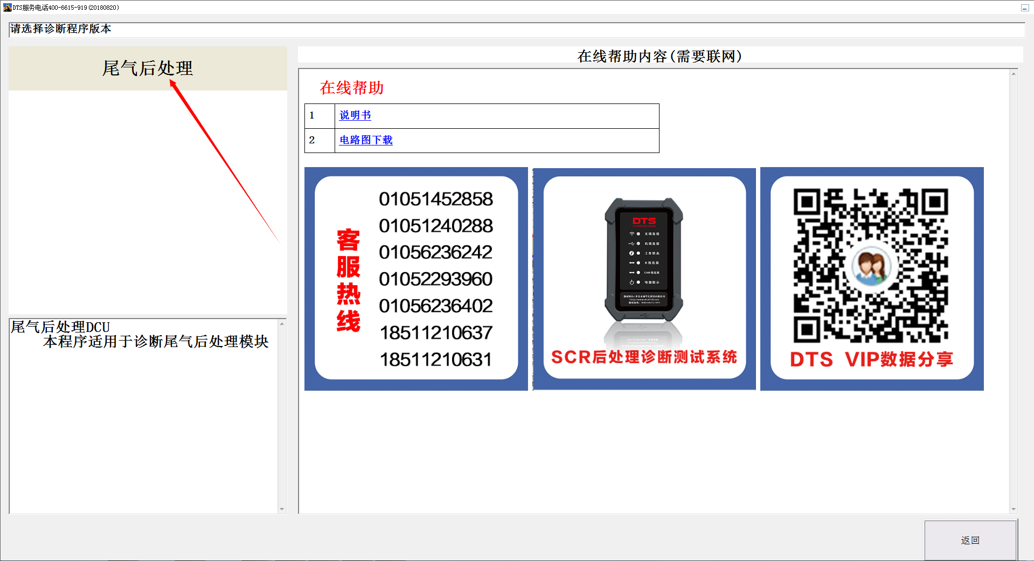Click the 客服热线 phone numbers banner
This screenshot has height=561, width=1034.
coord(416,279)
